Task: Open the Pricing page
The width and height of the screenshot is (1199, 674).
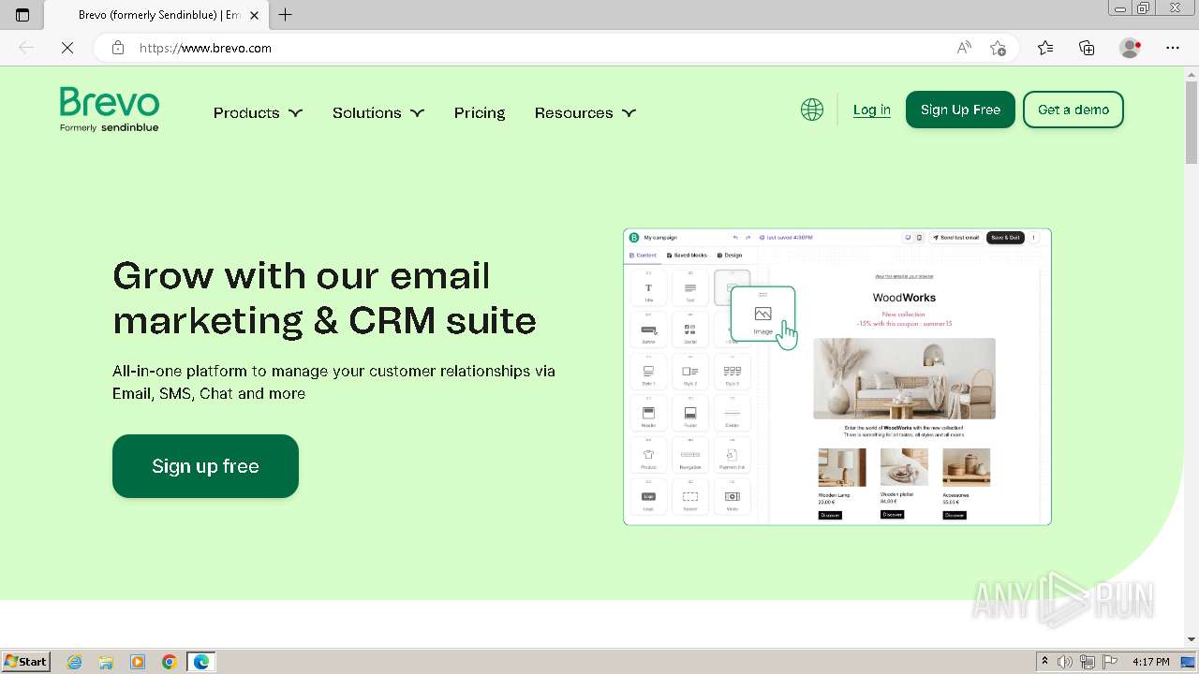Action: coord(480,112)
